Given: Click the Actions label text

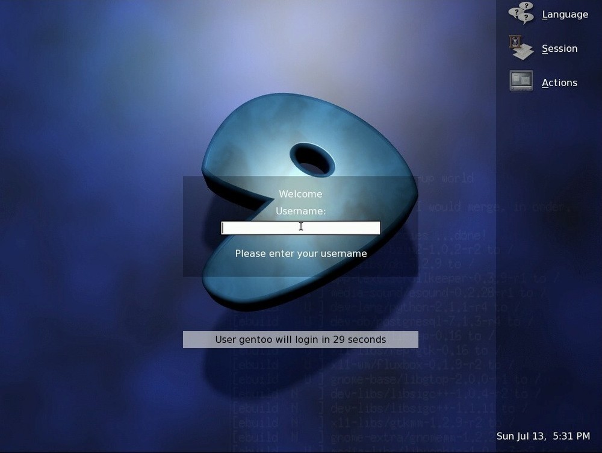Looking at the screenshot, I should pos(559,82).
